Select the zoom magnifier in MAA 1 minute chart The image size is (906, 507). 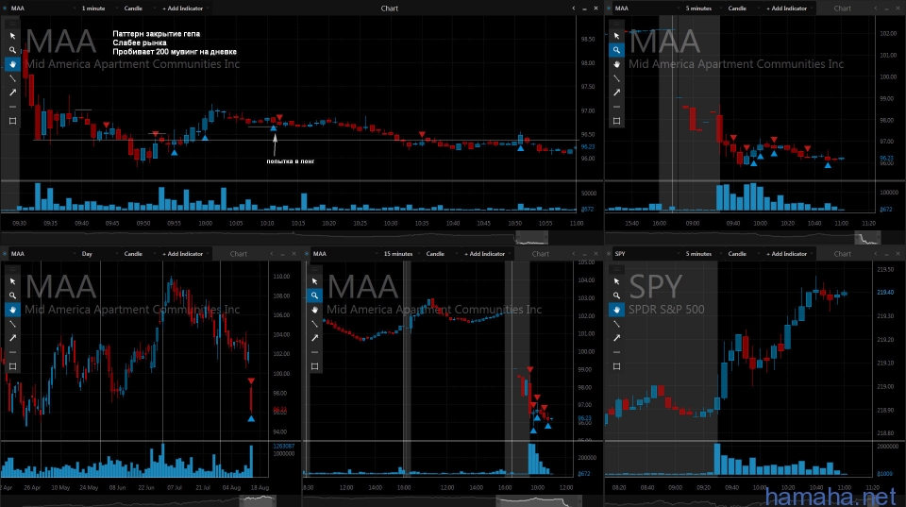[x=12, y=50]
